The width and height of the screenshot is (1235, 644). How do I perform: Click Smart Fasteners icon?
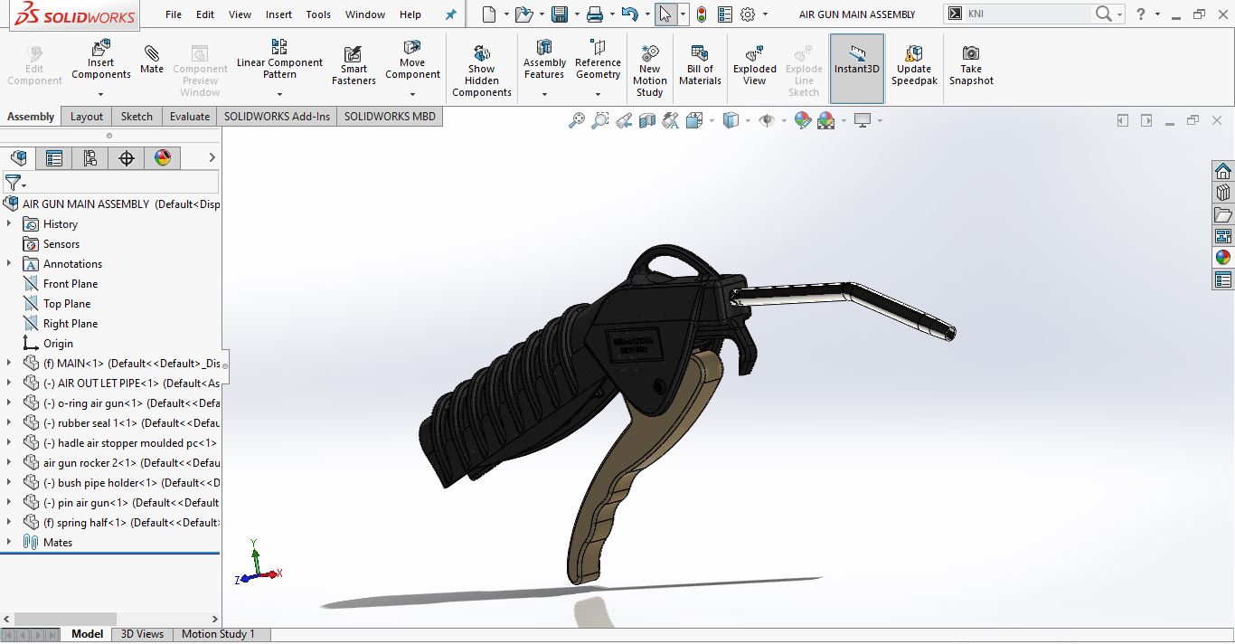pos(354,66)
